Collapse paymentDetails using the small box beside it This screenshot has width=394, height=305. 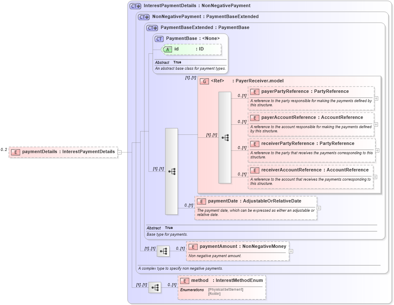[120, 152]
